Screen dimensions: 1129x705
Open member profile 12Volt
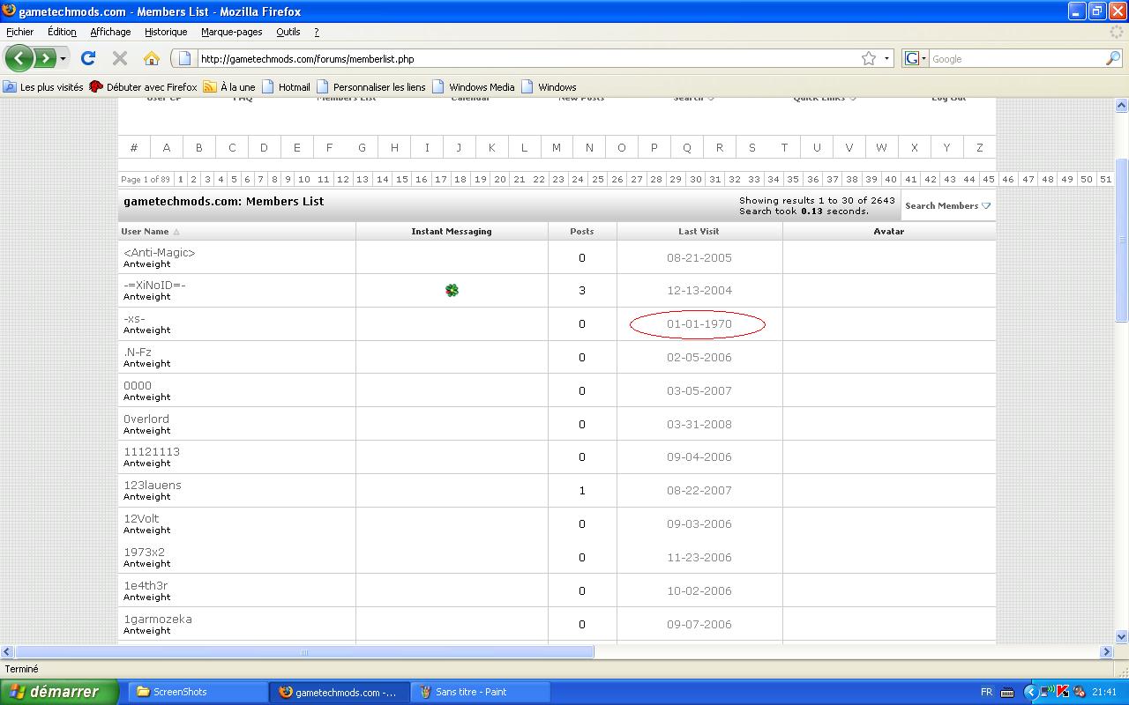141,519
